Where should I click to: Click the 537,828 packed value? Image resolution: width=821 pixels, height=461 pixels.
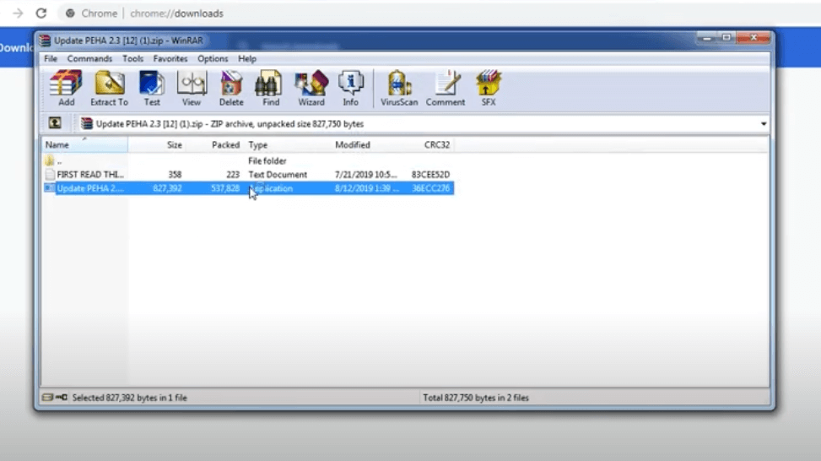click(225, 188)
